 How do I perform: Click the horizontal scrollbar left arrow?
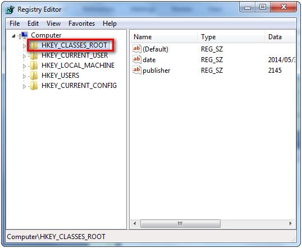[x=135, y=223]
